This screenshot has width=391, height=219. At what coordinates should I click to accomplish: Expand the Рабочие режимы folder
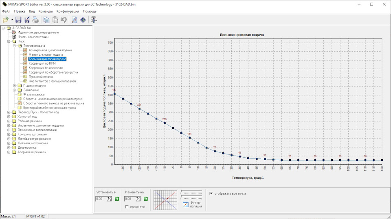9,121
